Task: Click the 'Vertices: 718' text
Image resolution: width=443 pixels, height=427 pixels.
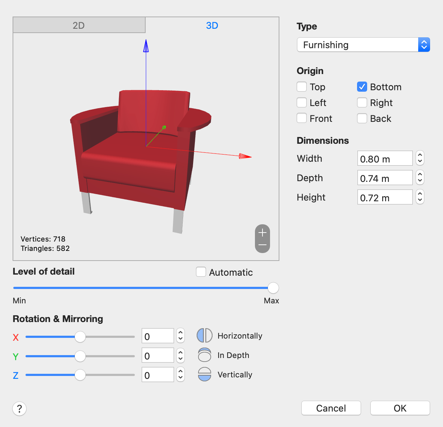Action: coord(43,239)
